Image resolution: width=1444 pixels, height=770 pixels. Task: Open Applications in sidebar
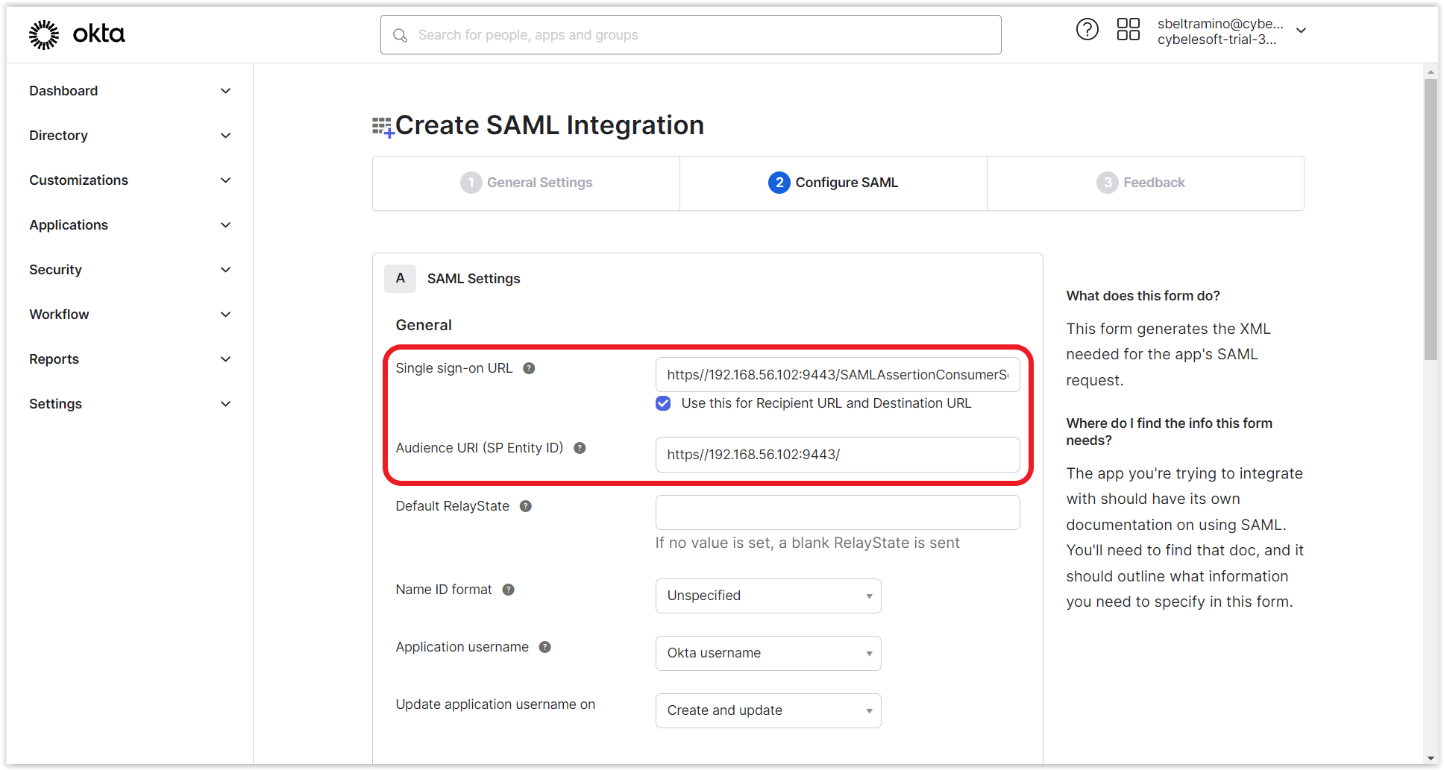(69, 225)
